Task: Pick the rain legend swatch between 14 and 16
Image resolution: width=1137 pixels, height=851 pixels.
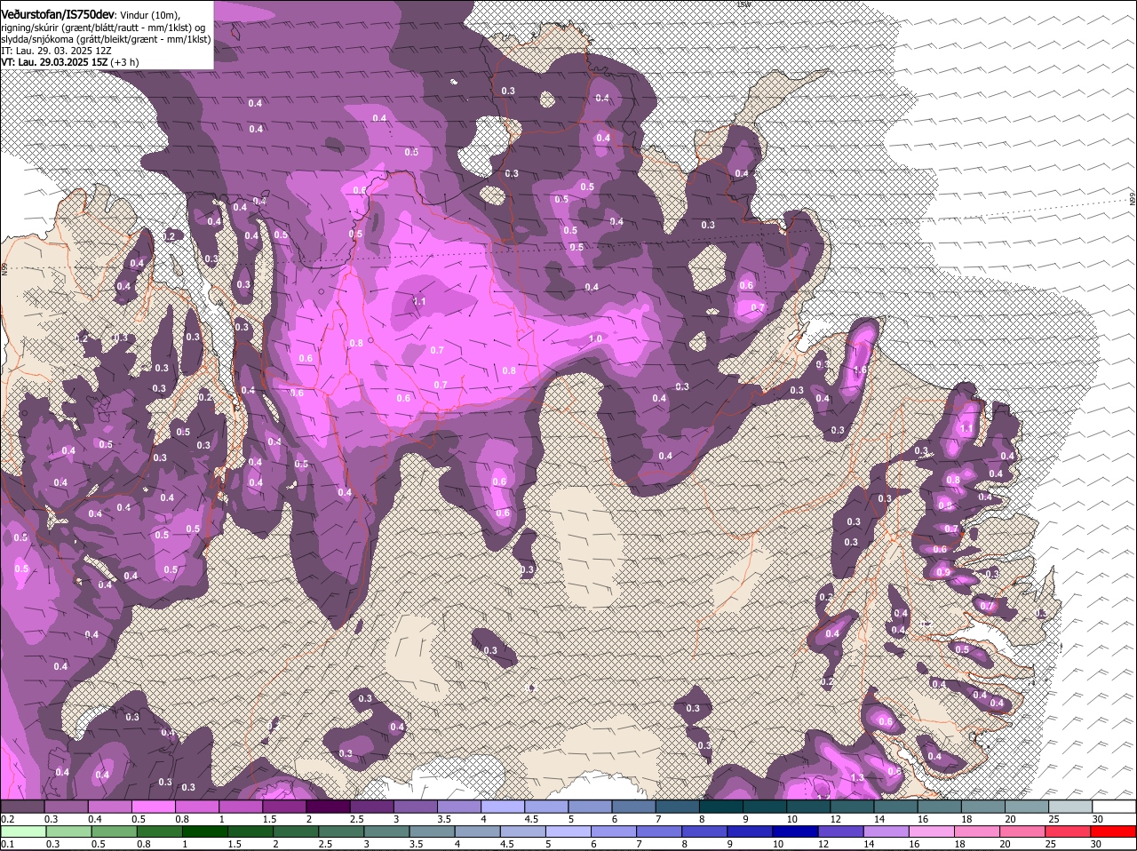Action: coord(887,832)
